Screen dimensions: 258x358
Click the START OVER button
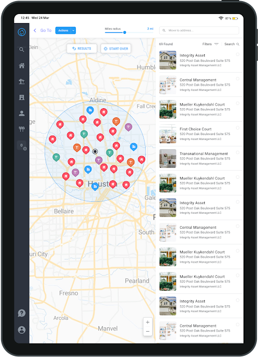click(116, 48)
